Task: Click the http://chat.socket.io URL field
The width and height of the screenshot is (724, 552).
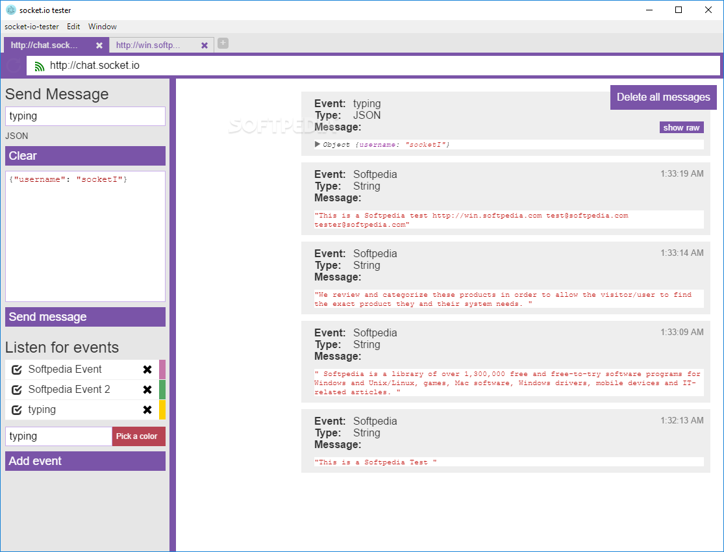Action: (x=373, y=66)
